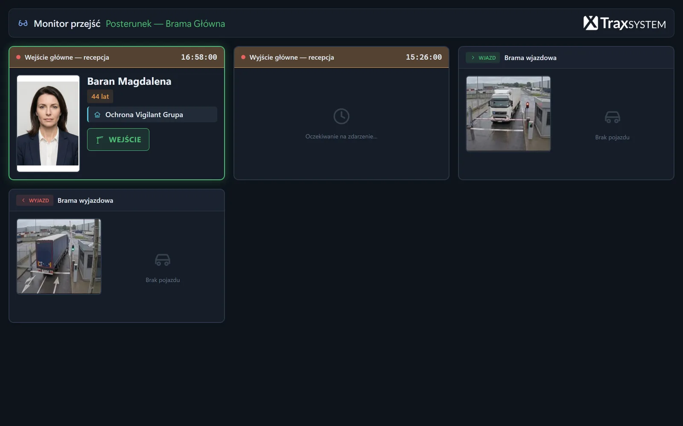
Task: Click Oczekiwanie na zdarzenie text
Action: [x=341, y=137]
